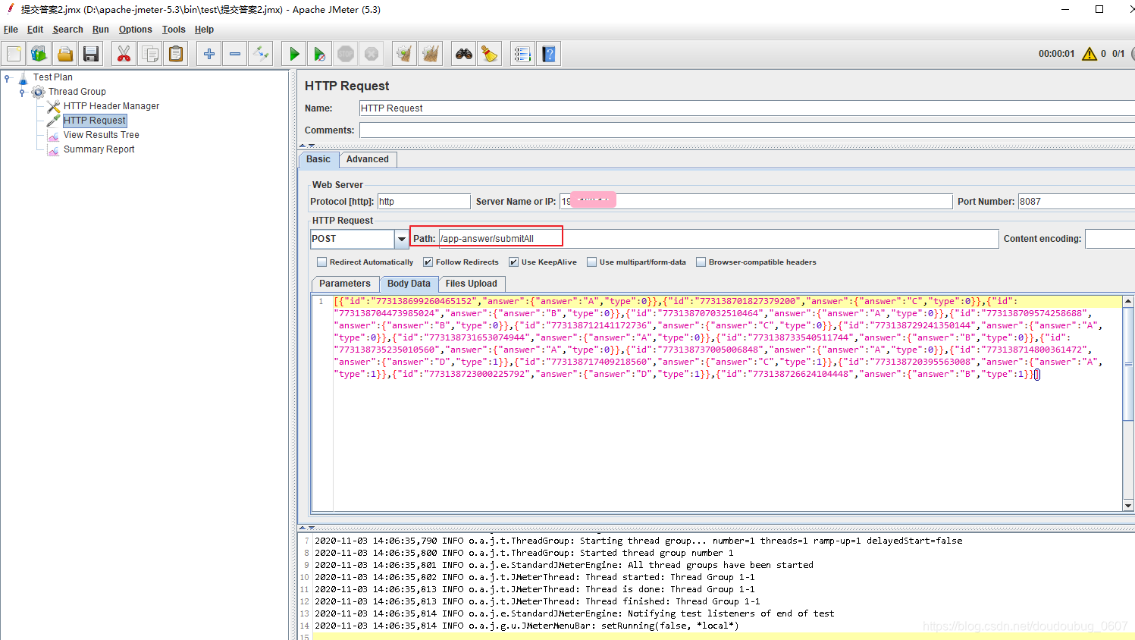The width and height of the screenshot is (1135, 640).
Task: Click the Content encoding field
Action: [1110, 239]
